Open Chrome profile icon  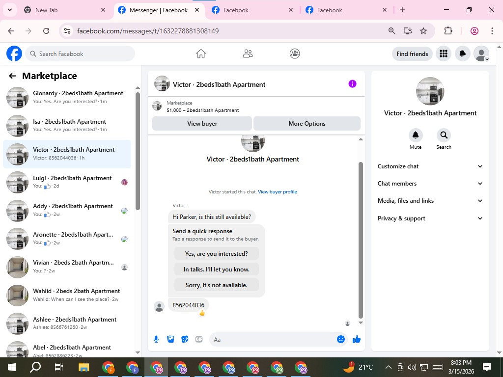pyautogui.click(x=475, y=31)
